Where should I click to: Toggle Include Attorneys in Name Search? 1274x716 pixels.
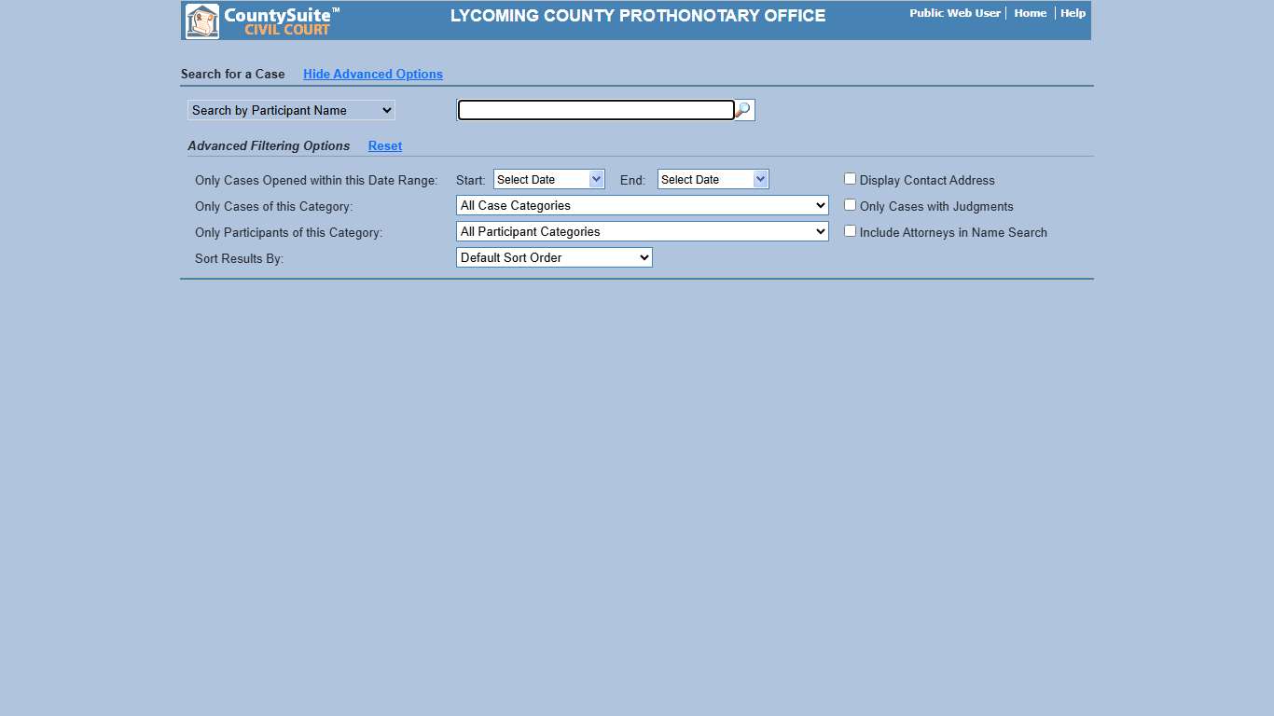click(x=850, y=231)
